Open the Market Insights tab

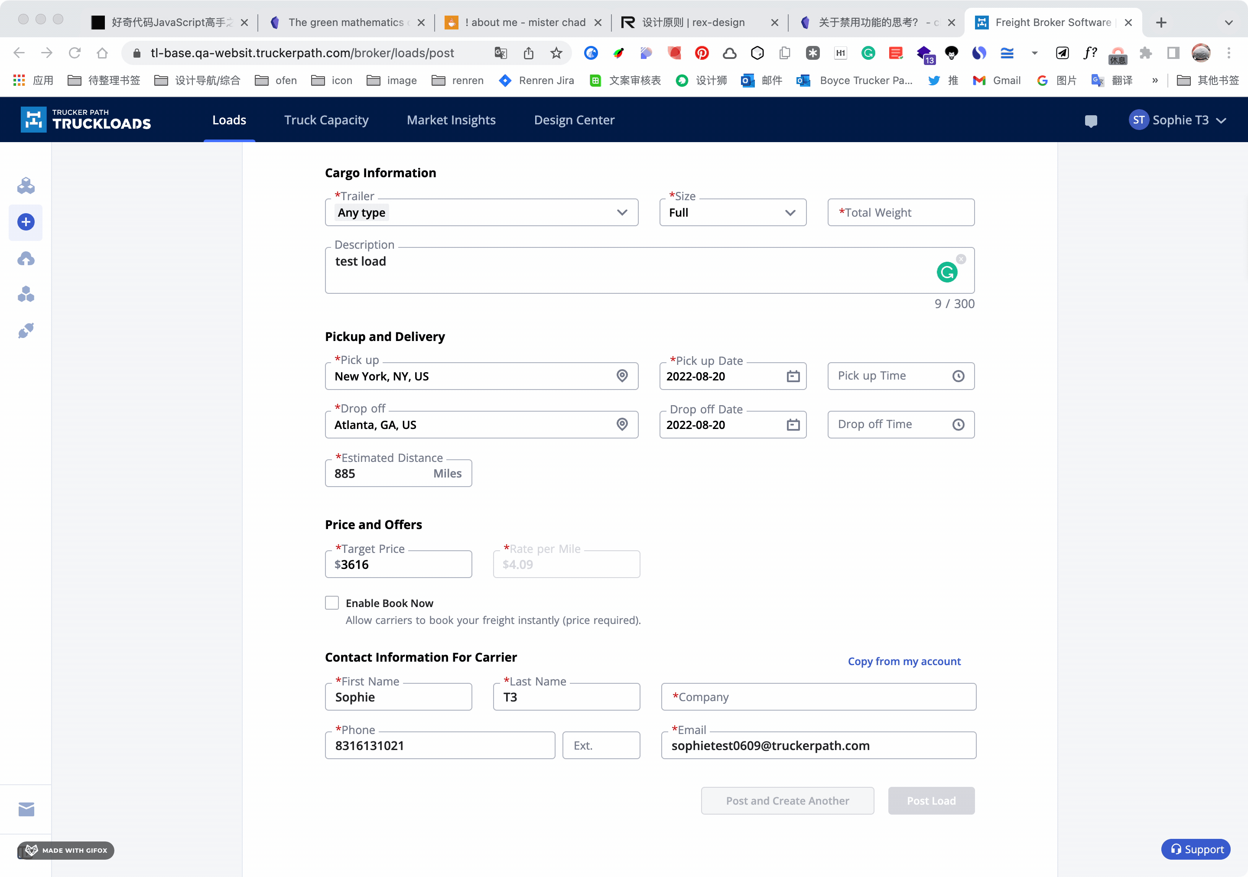click(x=451, y=120)
